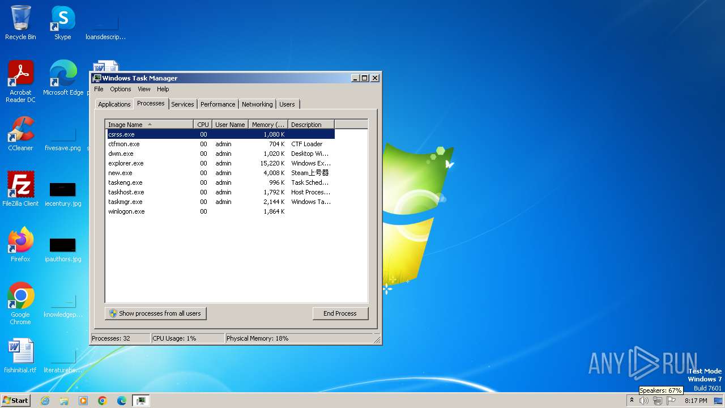
Task: Click the Processes tab
Action: [151, 103]
